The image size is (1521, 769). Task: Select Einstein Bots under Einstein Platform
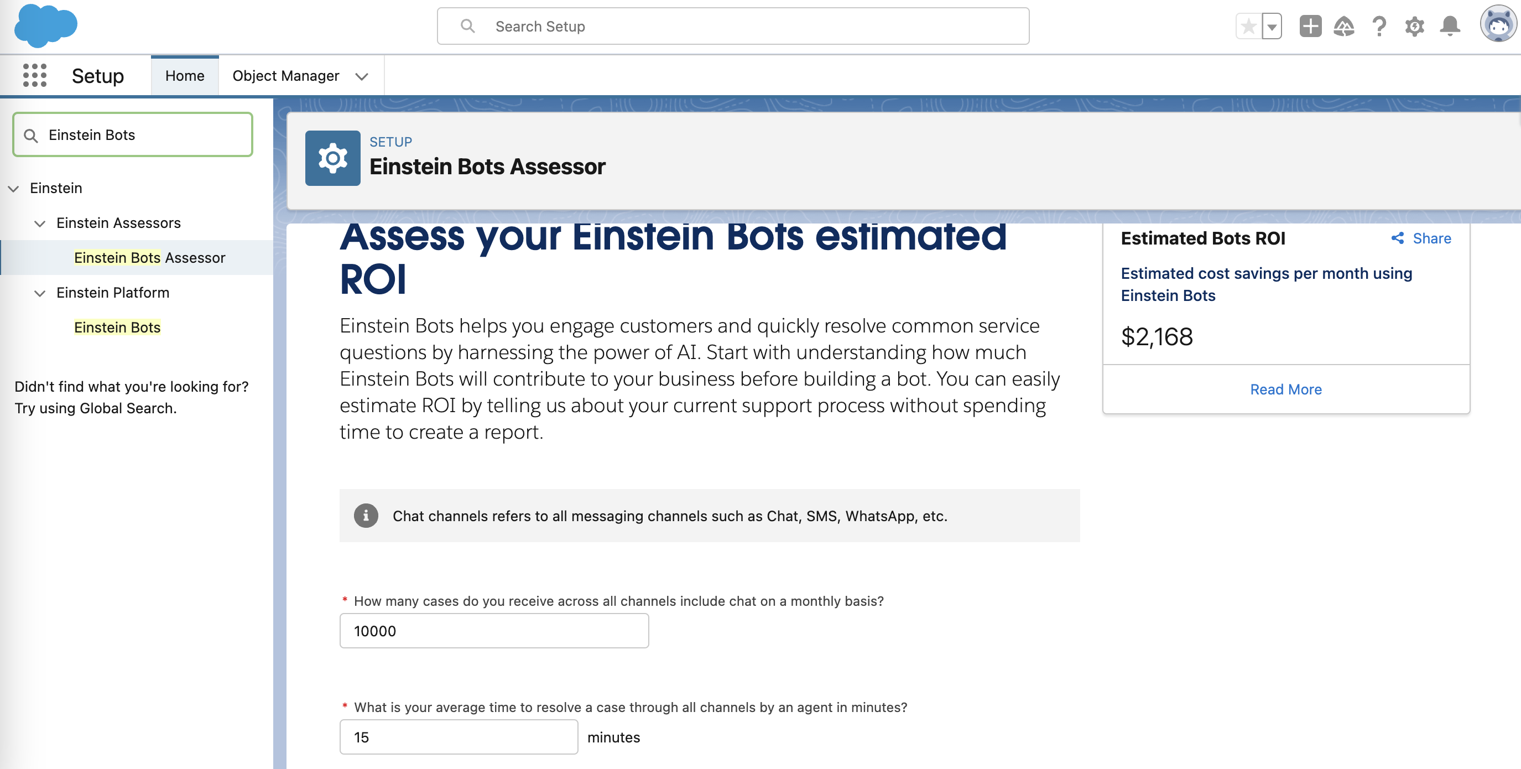(x=117, y=327)
